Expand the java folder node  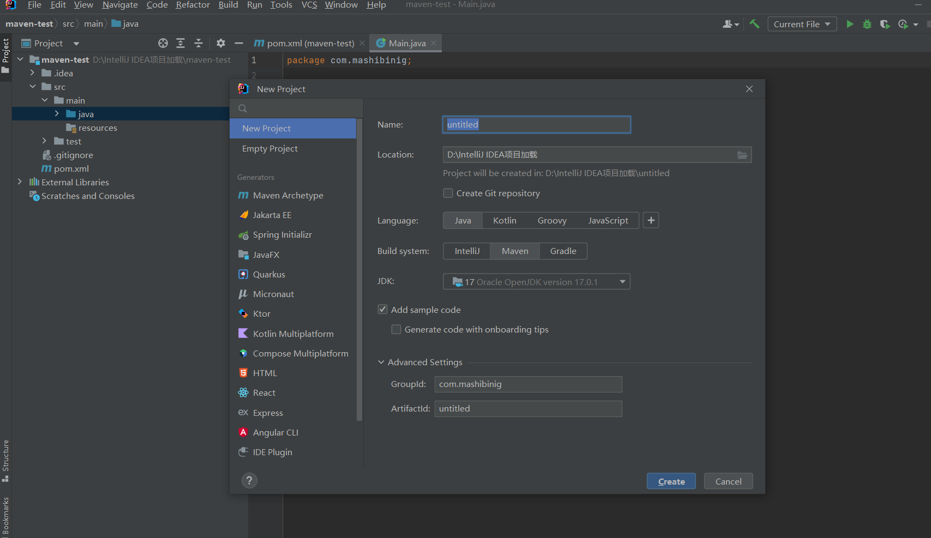click(57, 114)
